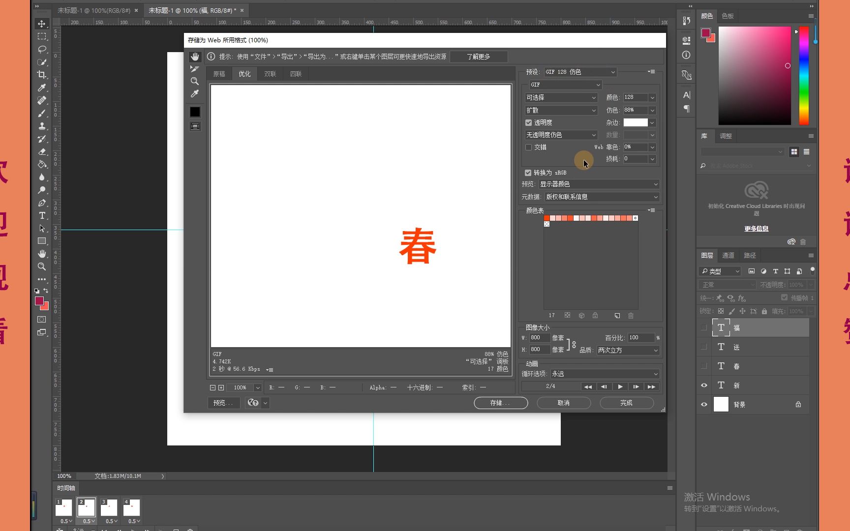Select animation frame 3 thumbnail
The height and width of the screenshot is (531, 850).
coord(109,507)
